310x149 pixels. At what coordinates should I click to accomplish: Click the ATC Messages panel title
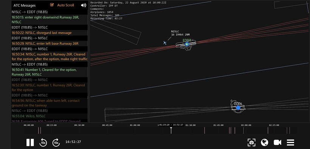pyautogui.click(x=25, y=5)
